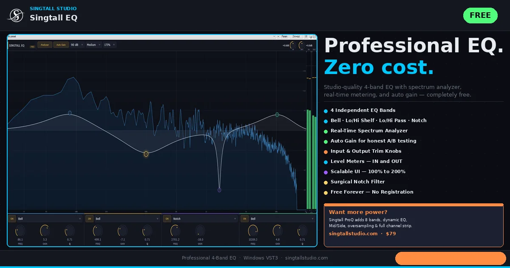Select the orange band 2 node on curve

click(146, 154)
